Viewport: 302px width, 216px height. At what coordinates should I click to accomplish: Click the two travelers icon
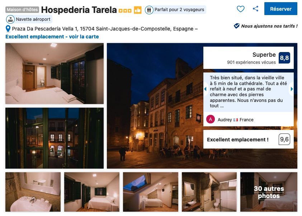click(149, 10)
